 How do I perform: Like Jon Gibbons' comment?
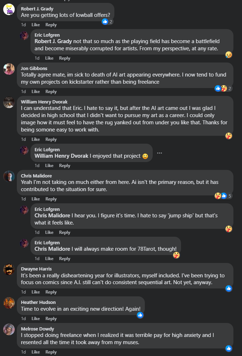35,92
